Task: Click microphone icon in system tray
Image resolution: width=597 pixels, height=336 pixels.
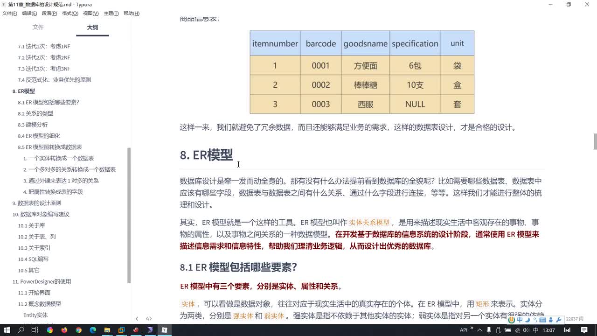Action: tap(489, 330)
